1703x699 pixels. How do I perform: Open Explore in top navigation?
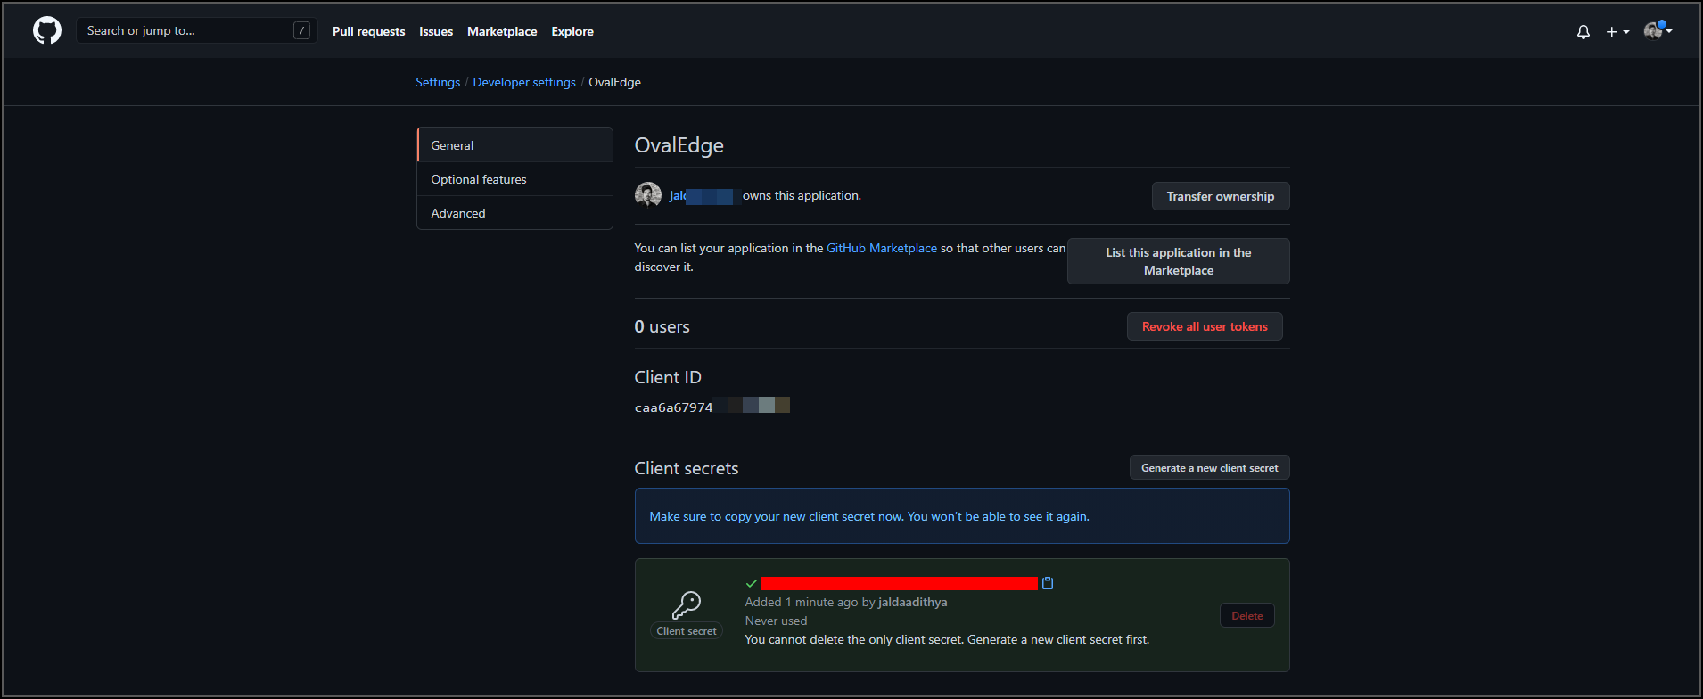(572, 31)
